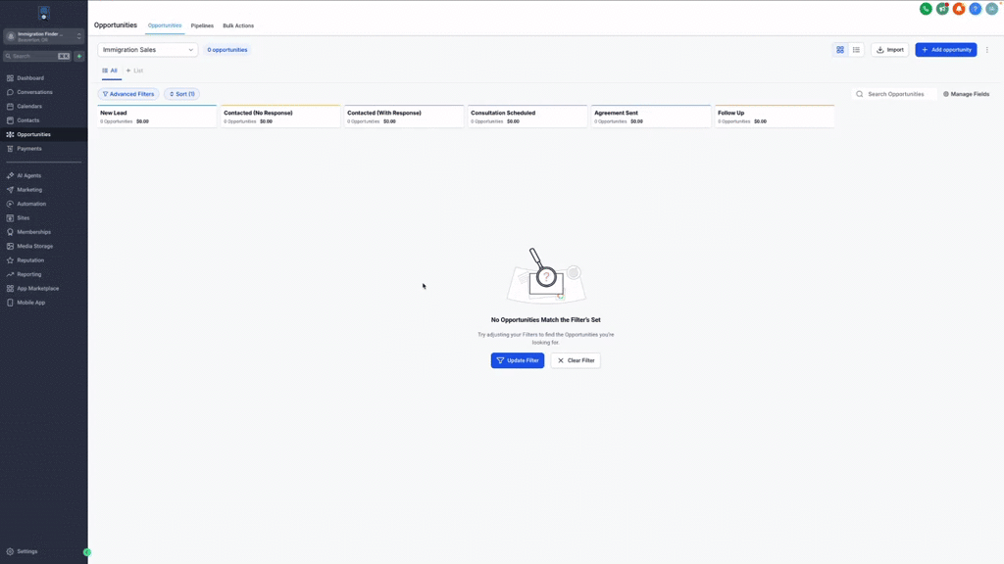Click the blue help question mark icon

pyautogui.click(x=976, y=9)
